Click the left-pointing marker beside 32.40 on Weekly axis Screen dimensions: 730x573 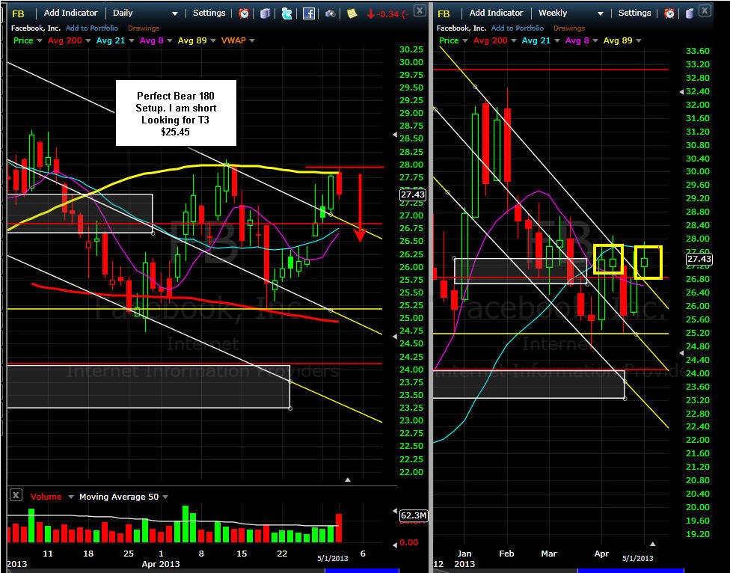[x=681, y=92]
